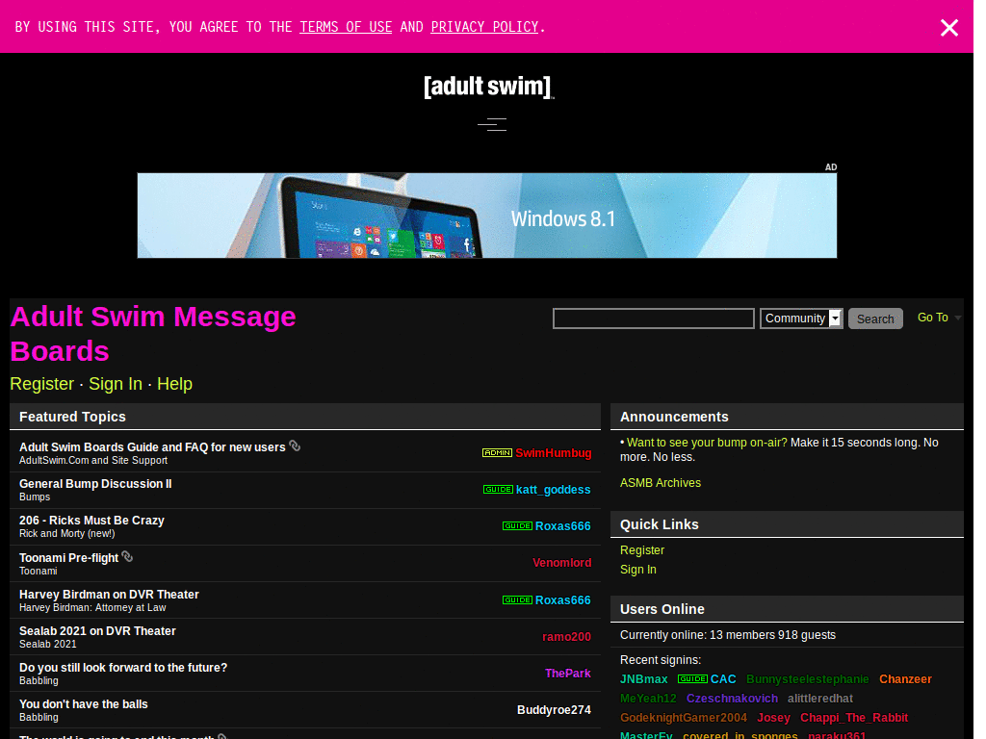Close the terms of use banner
The height and width of the screenshot is (739, 986).
coord(948,28)
